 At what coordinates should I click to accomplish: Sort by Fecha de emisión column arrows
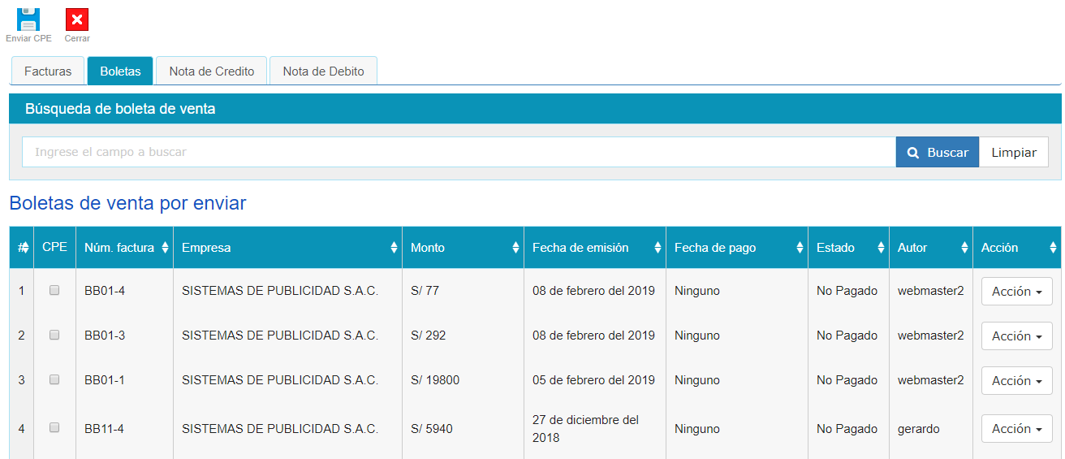click(658, 248)
